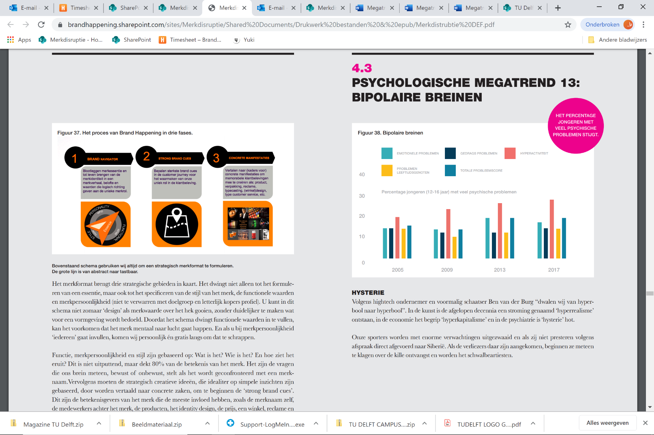Expand options for Magazine TU Delft.zip
654x435 pixels.
[99, 423]
